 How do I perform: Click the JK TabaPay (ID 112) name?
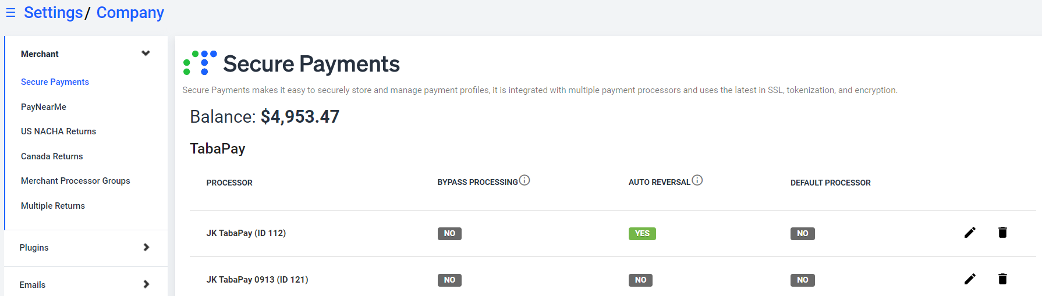pos(246,233)
